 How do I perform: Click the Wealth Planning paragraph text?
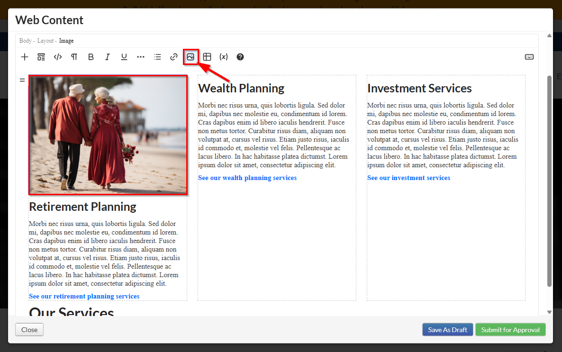tap(273, 135)
